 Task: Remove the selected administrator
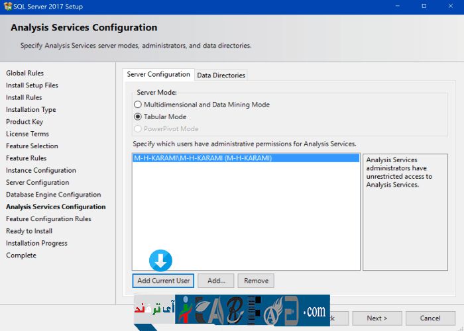tap(256, 281)
